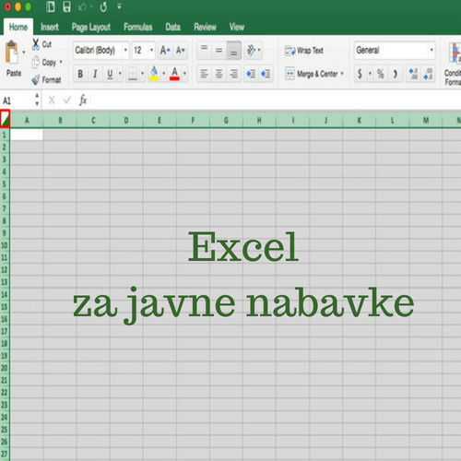This screenshot has width=461, height=461.
Task: Click the formula cancel X icon
Action: (x=52, y=100)
